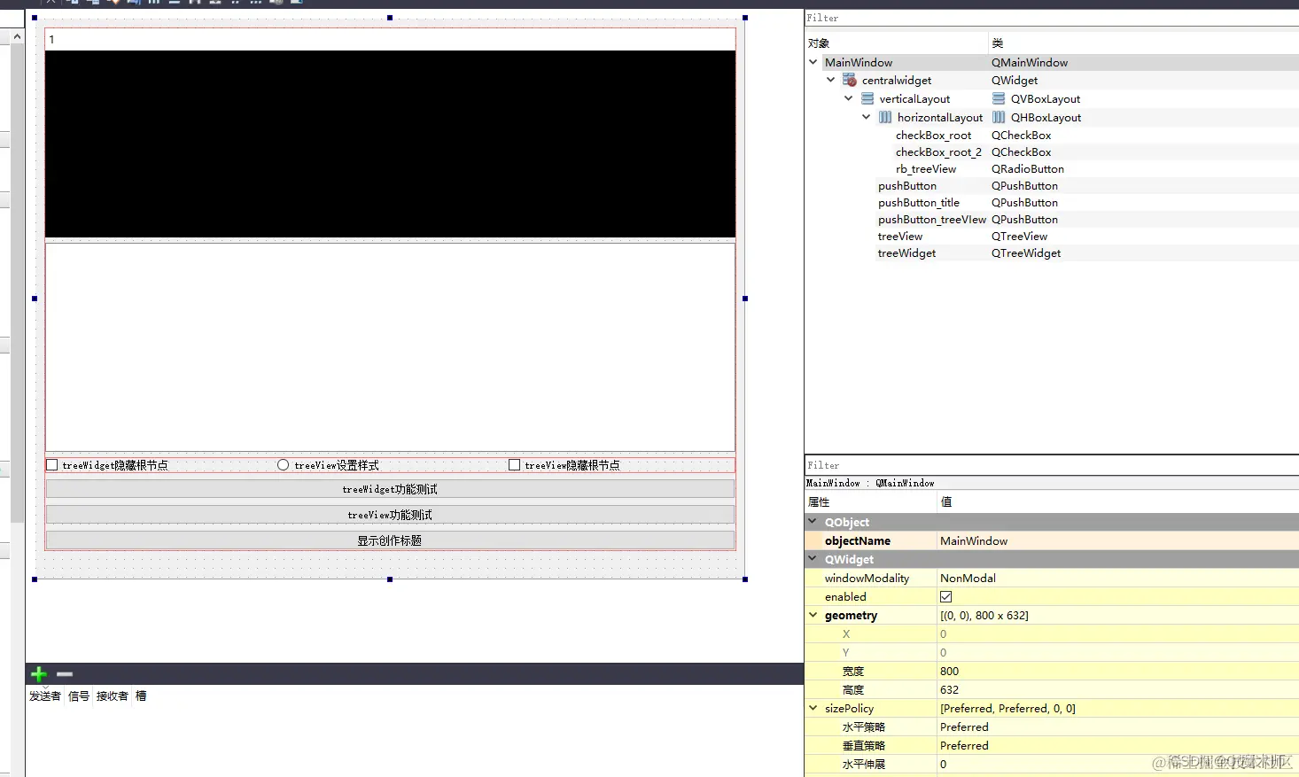Screen dimensions: 1299x777
Task: Collapse the verticalLayout tree node
Action: 849,98
